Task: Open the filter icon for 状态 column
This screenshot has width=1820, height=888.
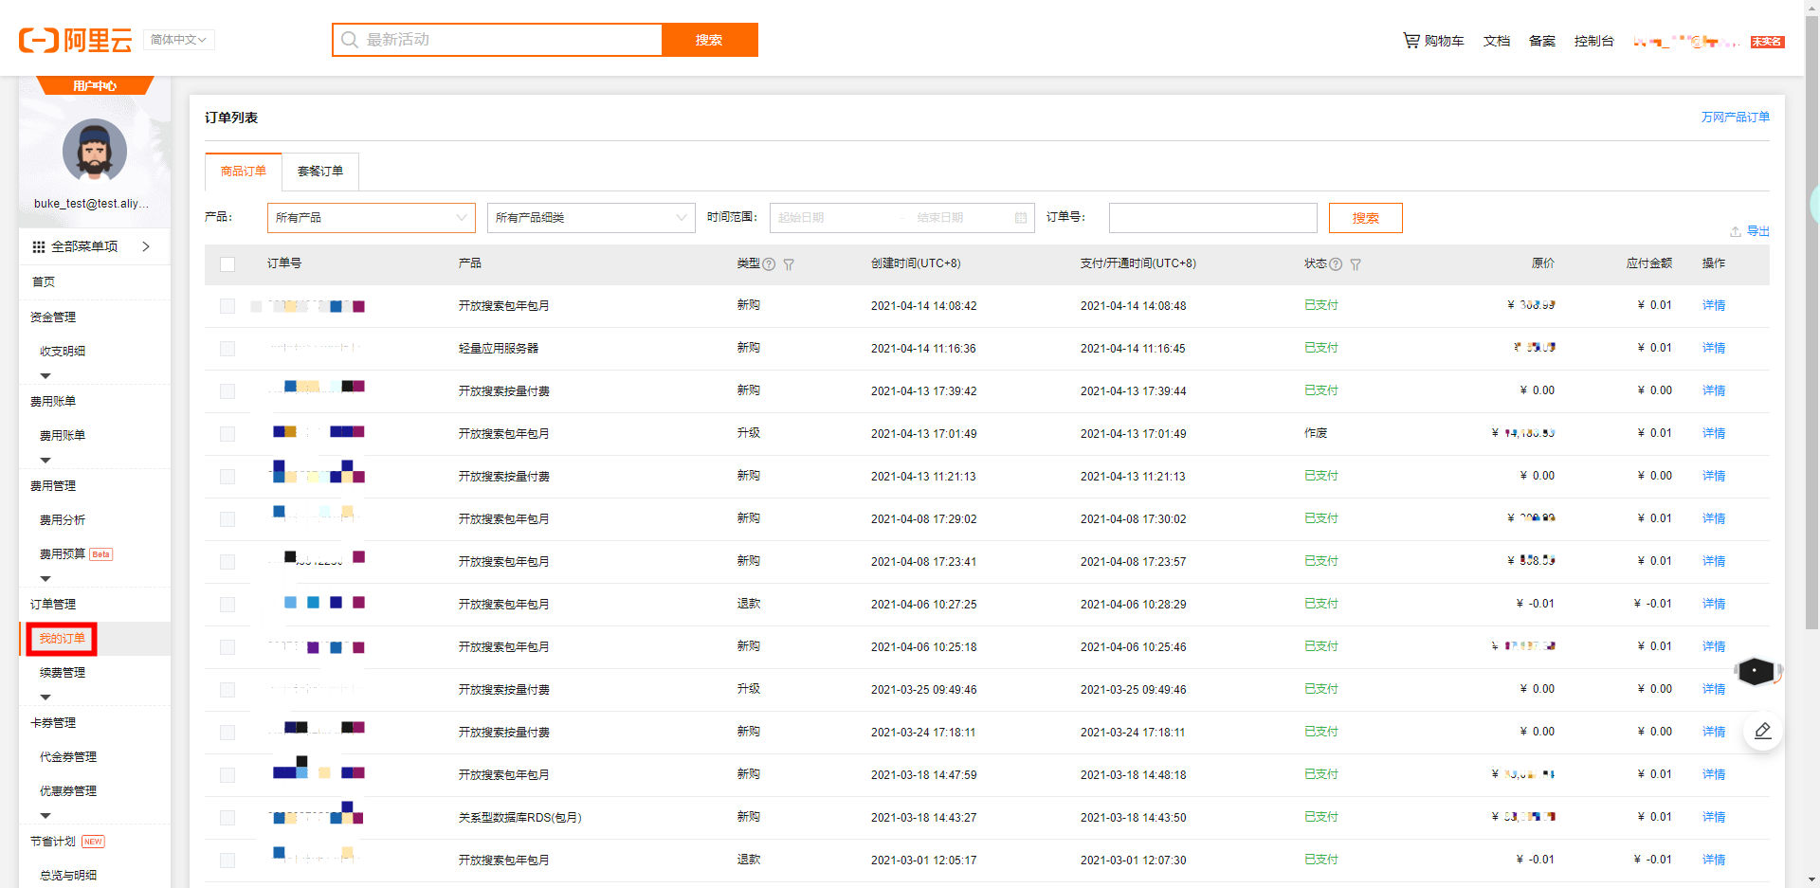Action: click(1356, 264)
